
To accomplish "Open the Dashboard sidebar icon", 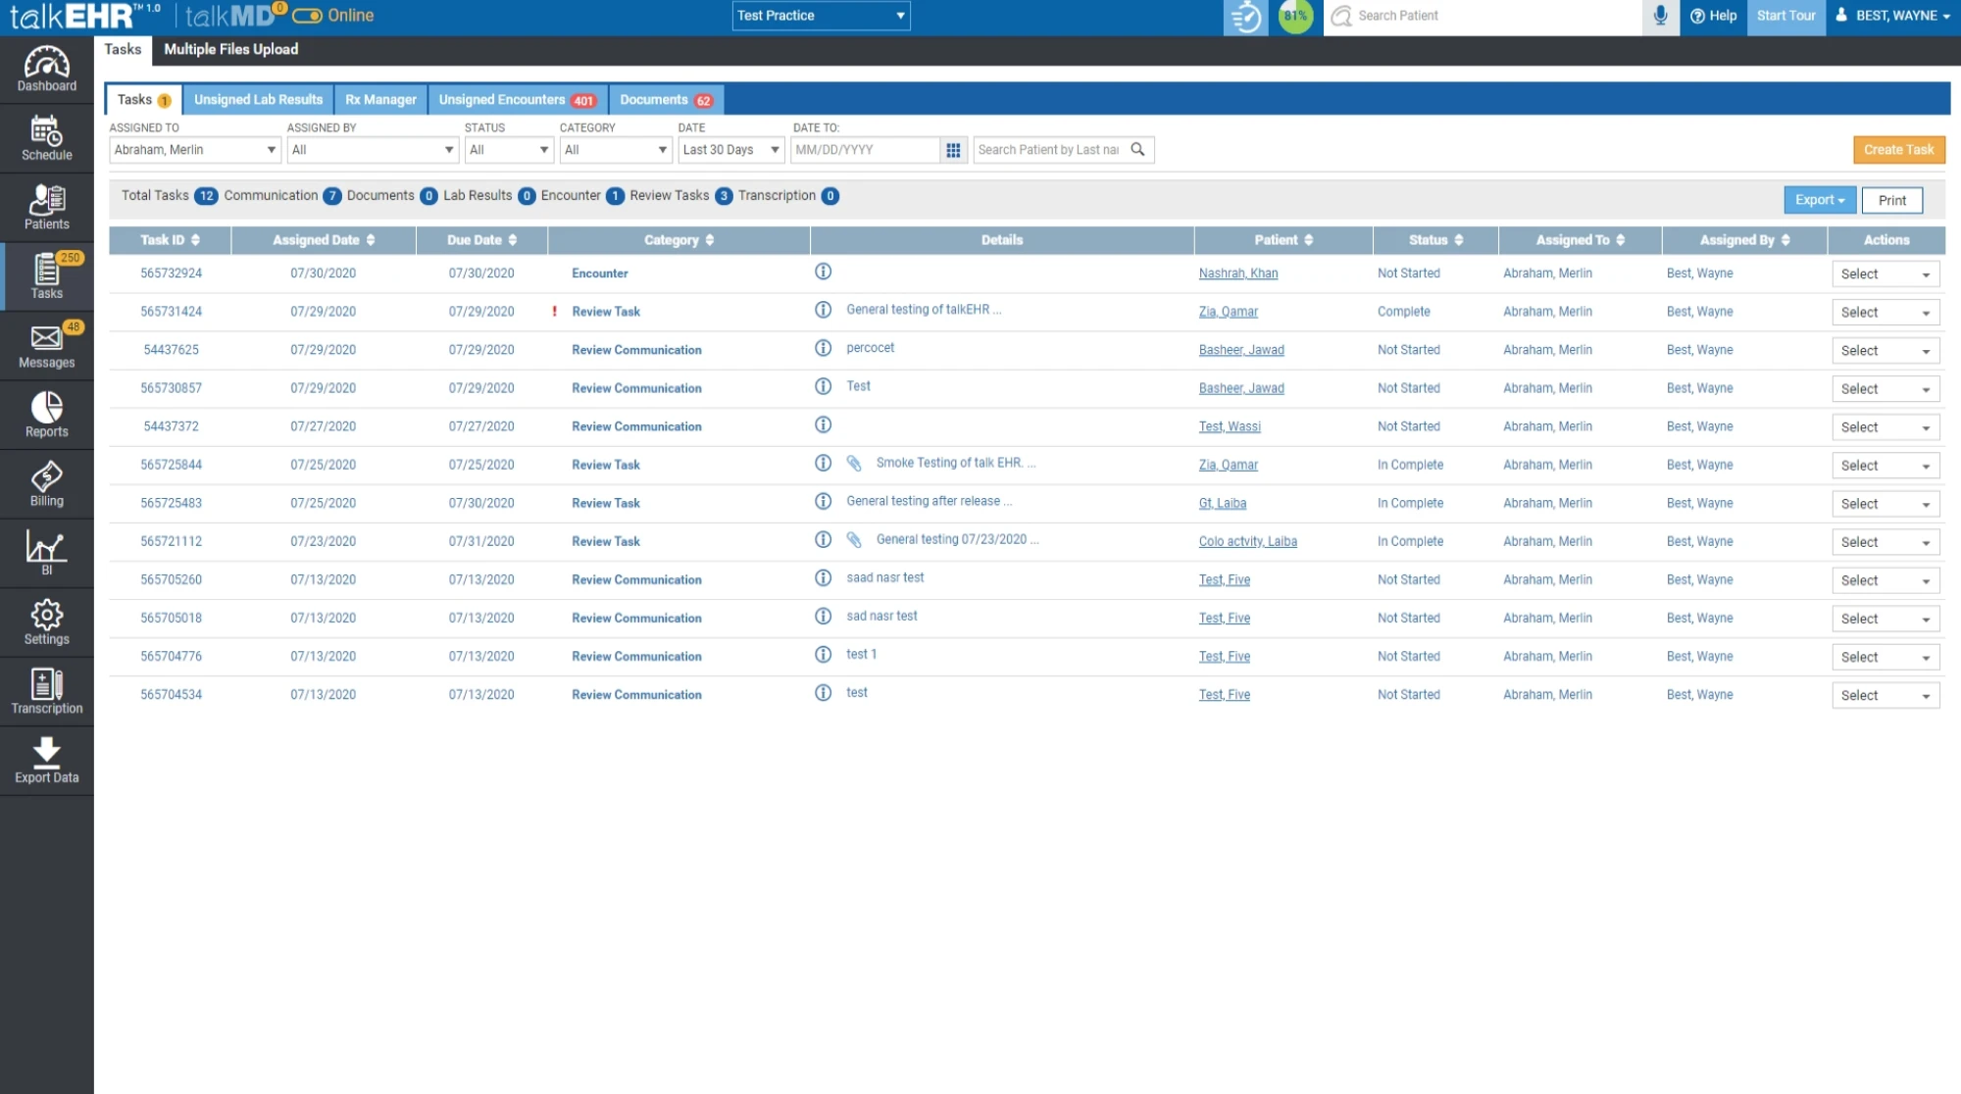I will [x=46, y=70].
